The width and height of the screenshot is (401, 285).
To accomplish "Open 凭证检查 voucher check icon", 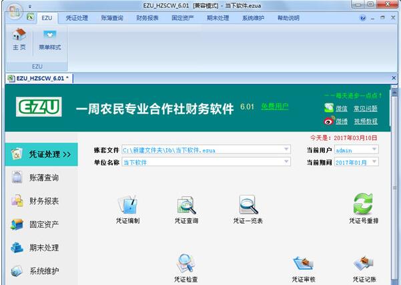I will pyautogui.click(x=186, y=268).
